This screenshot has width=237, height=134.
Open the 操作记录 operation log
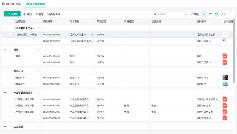pos(54,14)
